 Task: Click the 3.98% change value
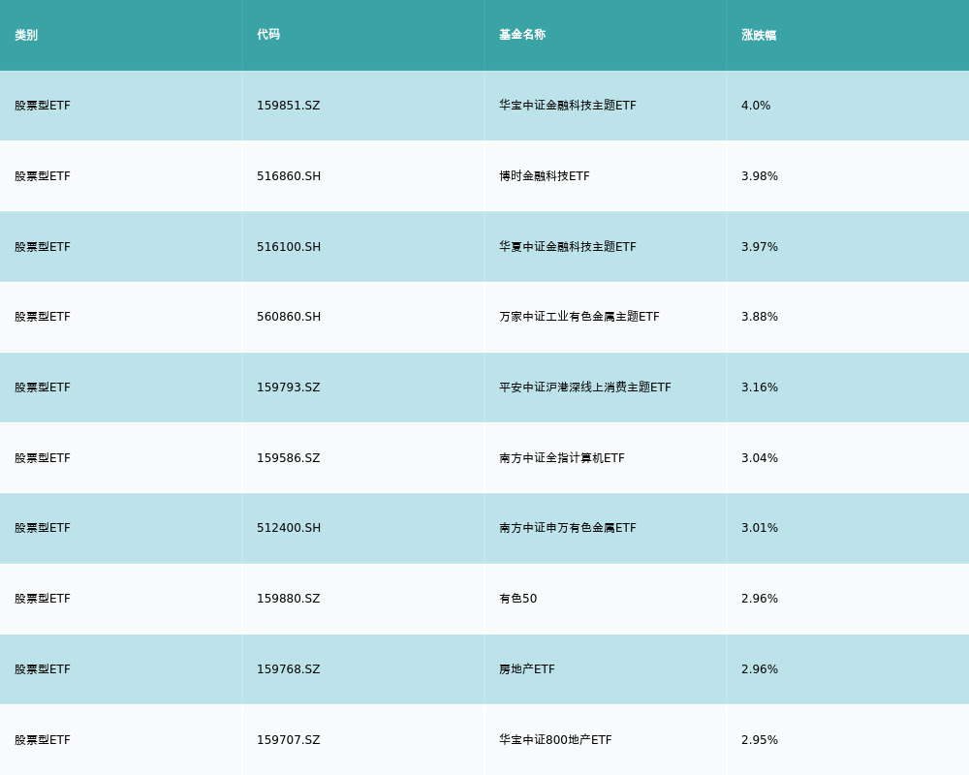click(760, 176)
